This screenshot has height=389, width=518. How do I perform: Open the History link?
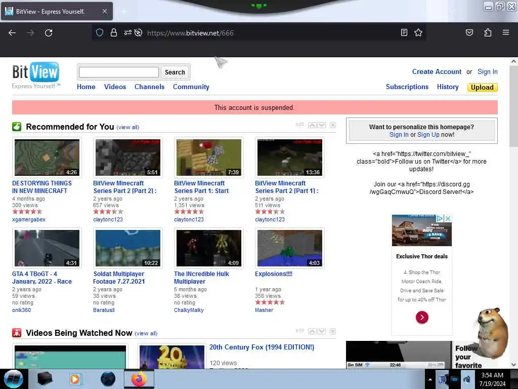point(448,87)
